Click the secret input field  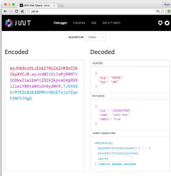(115, 159)
